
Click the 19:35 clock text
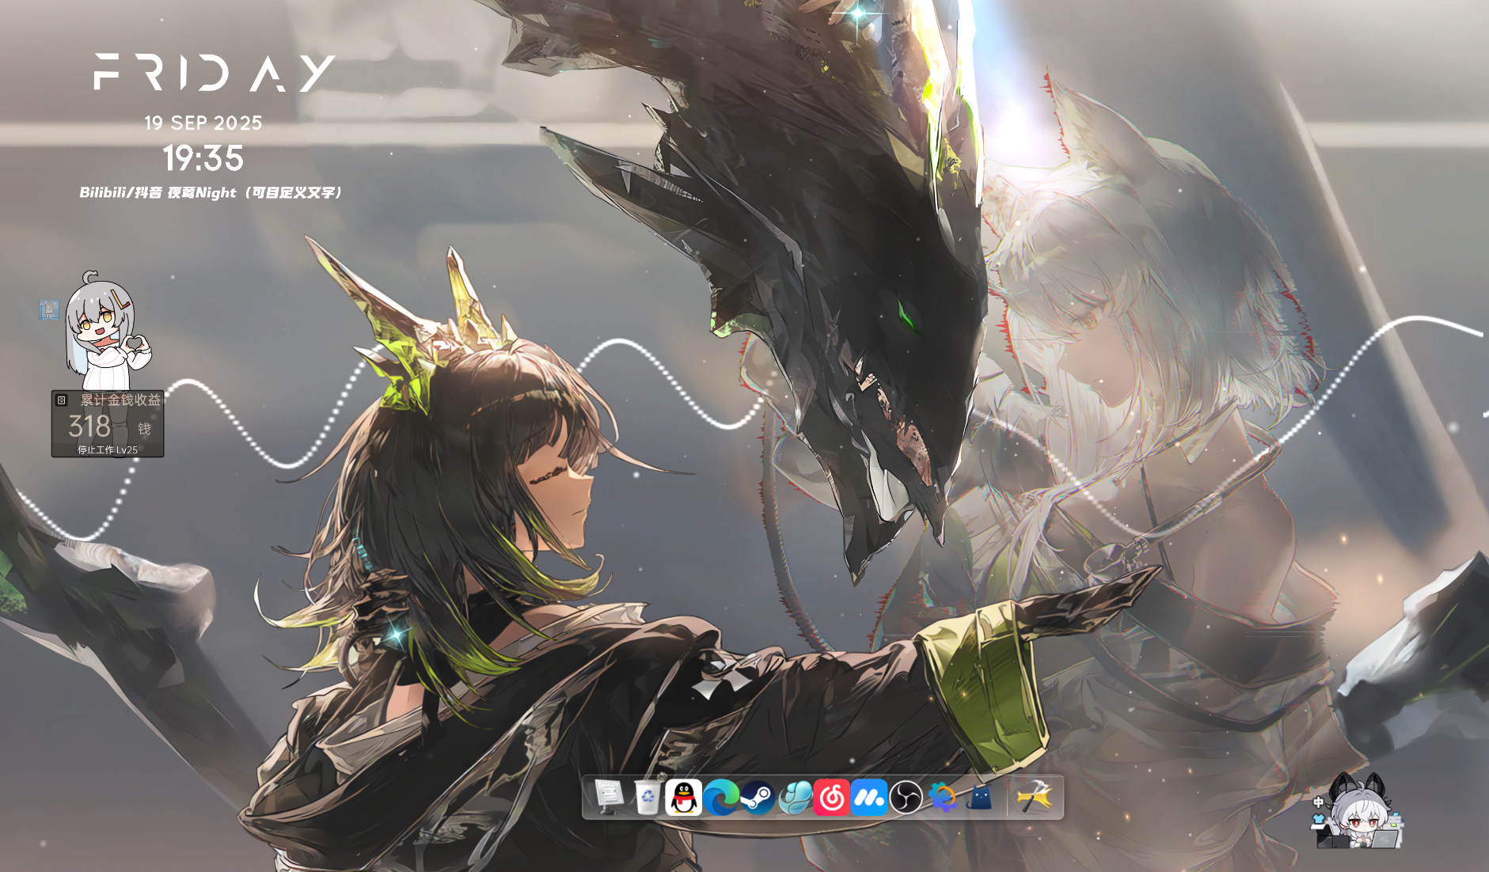pyautogui.click(x=203, y=158)
